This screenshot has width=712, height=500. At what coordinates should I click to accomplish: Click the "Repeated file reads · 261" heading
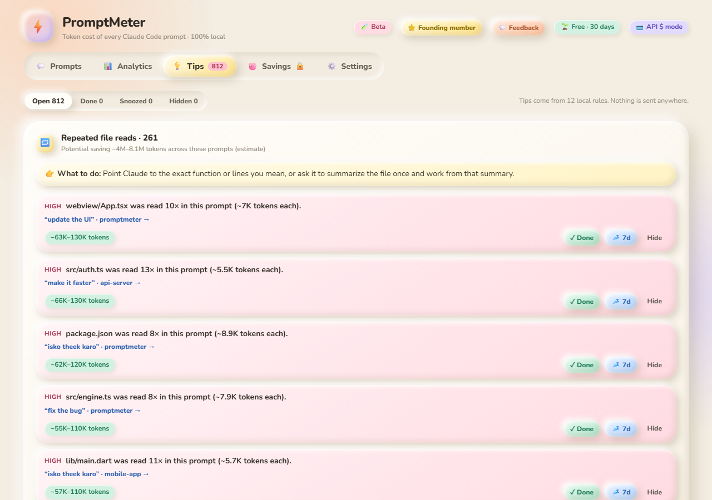coord(110,138)
